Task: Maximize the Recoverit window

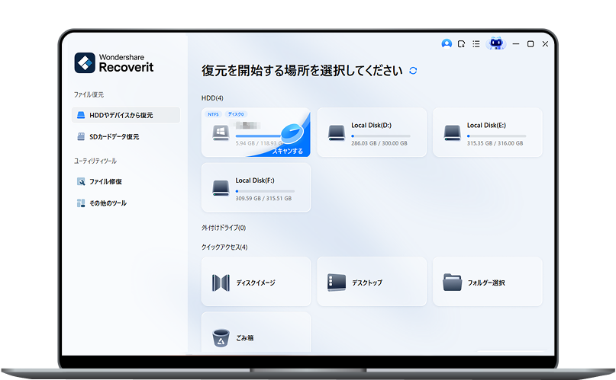Action: coord(531,44)
